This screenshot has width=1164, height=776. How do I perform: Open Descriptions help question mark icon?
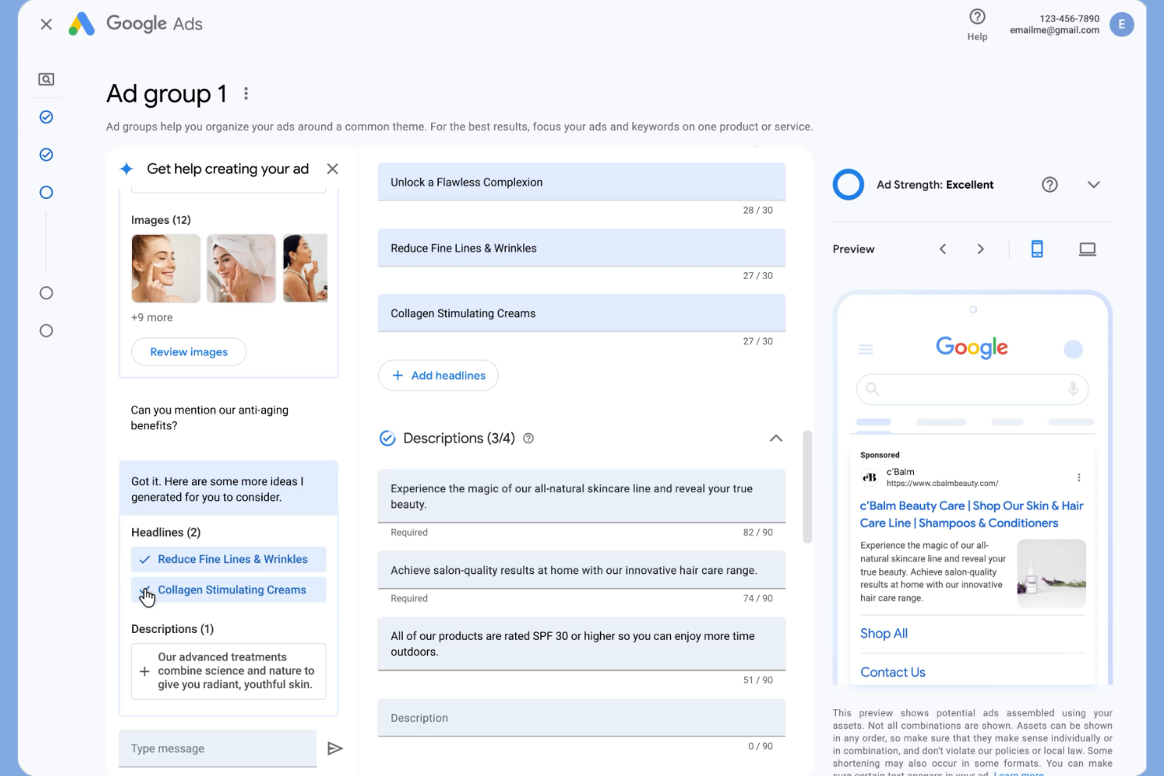[529, 439]
